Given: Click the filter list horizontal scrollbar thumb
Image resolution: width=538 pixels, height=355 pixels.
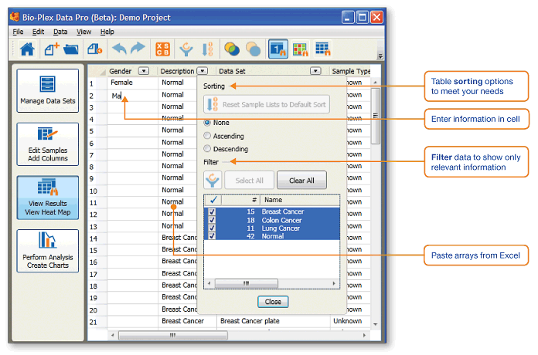Looking at the screenshot, I should [x=247, y=283].
